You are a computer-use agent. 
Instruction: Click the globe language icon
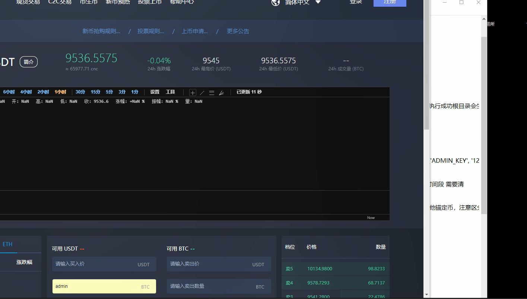tap(276, 3)
